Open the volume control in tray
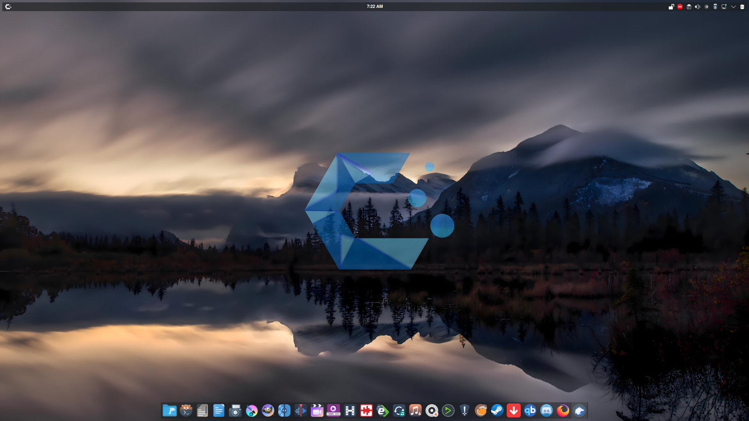The image size is (749, 421). (698, 7)
